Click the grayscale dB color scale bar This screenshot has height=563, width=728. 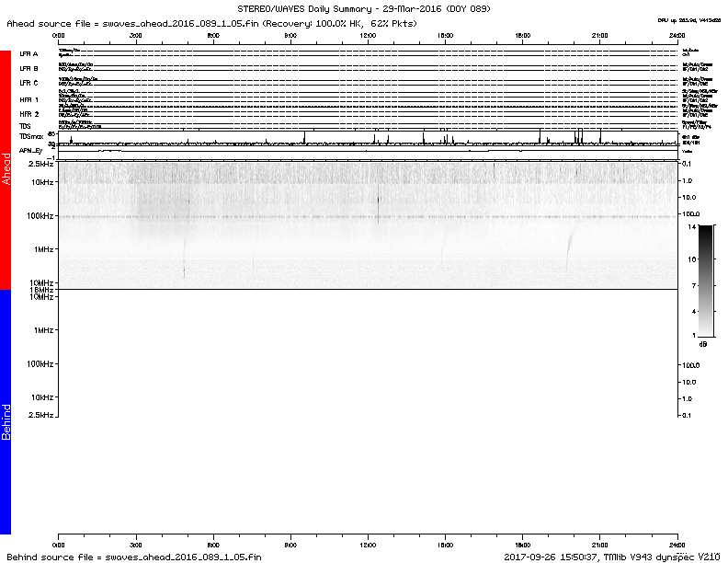pyautogui.click(x=705, y=280)
